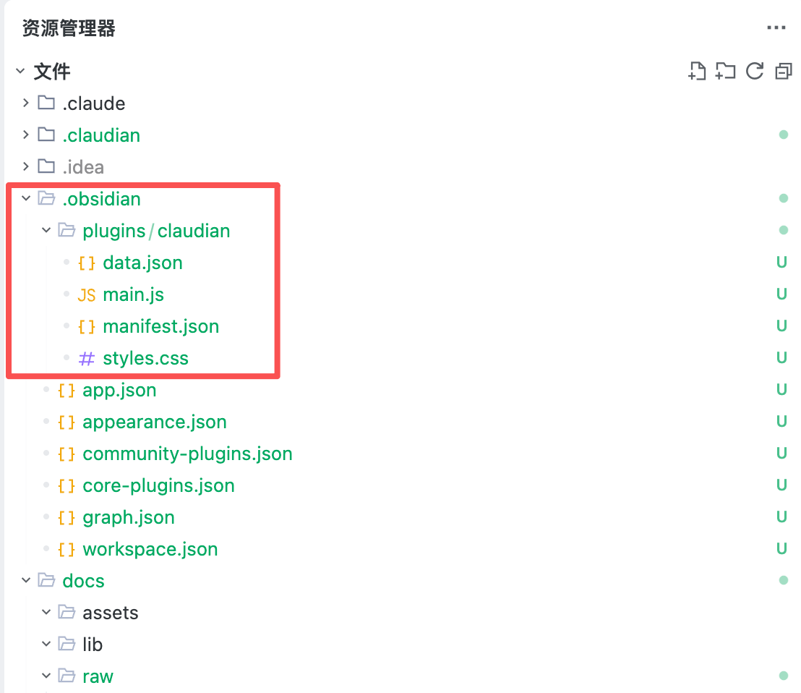Viewport: 801px width, 693px height.
Task: Open community-plugins.json file
Action: point(187,454)
